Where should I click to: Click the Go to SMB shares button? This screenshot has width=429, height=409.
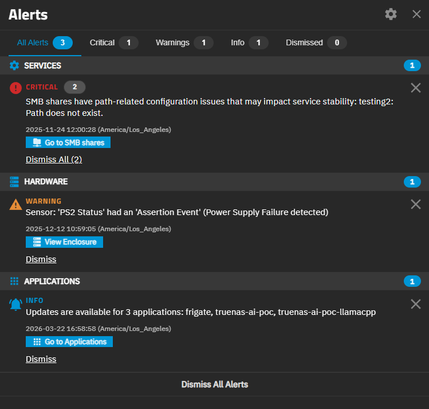click(68, 142)
